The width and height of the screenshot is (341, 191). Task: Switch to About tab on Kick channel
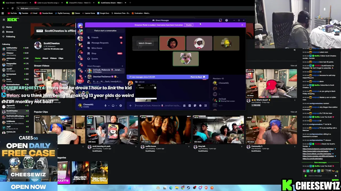click(45, 58)
